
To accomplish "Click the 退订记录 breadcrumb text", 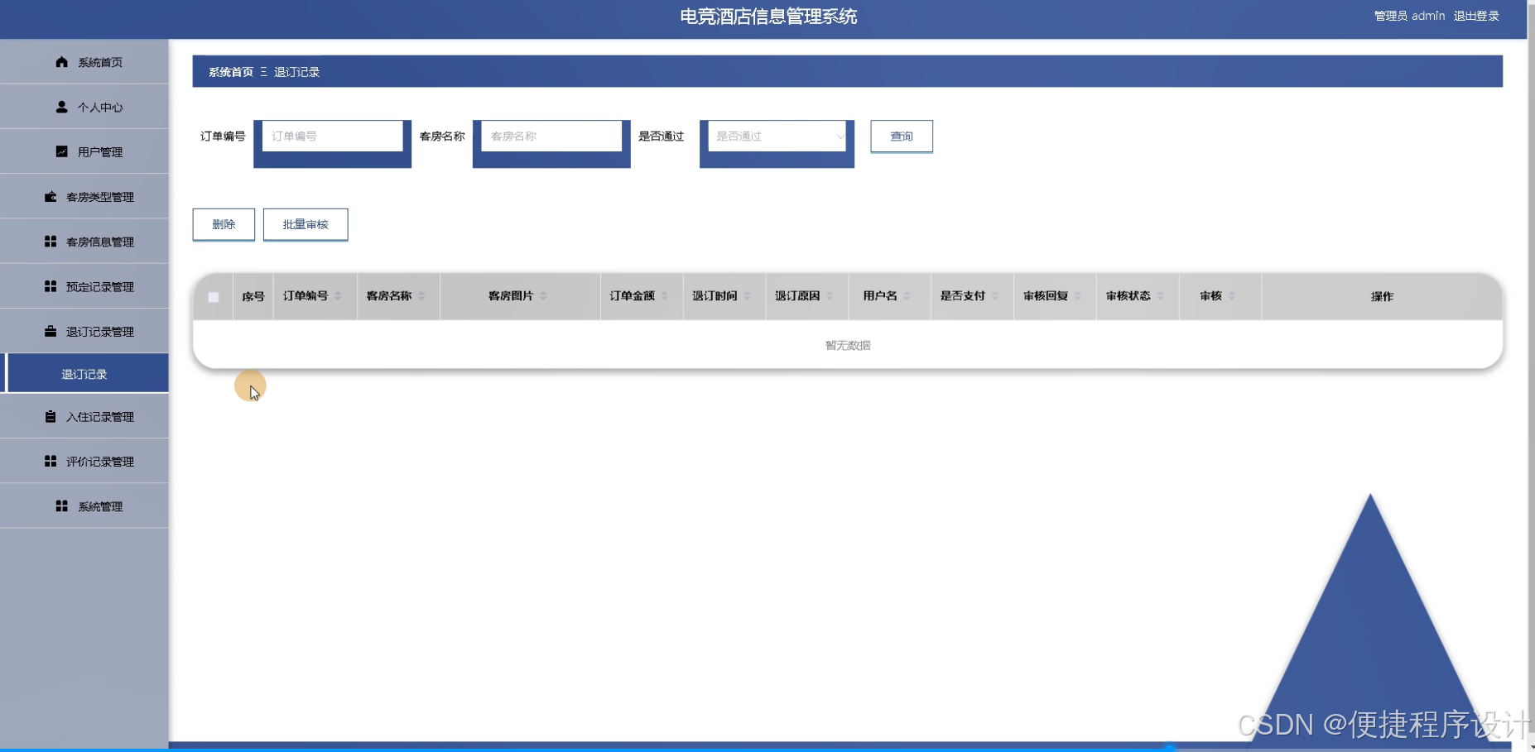I will [296, 72].
